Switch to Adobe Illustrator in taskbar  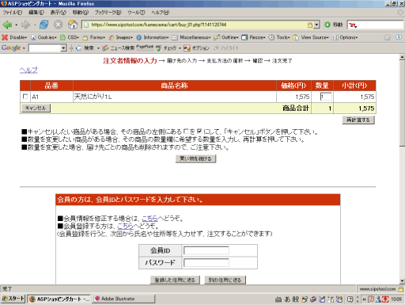click(123, 299)
